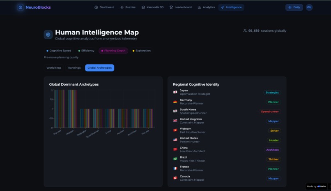331x191 pixels.
Task: Click the Solver bar group in chart
Action: [x=110, y=118]
